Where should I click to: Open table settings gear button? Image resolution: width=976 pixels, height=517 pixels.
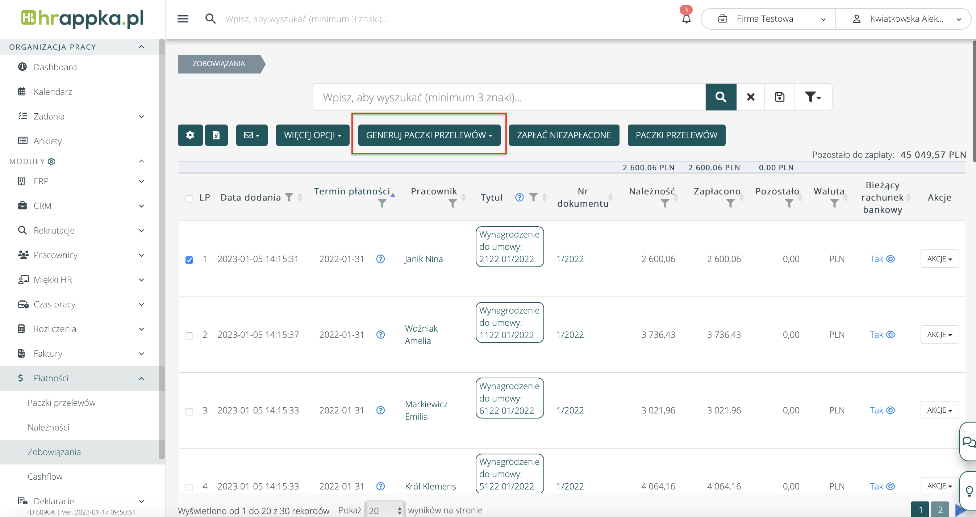[x=190, y=135]
